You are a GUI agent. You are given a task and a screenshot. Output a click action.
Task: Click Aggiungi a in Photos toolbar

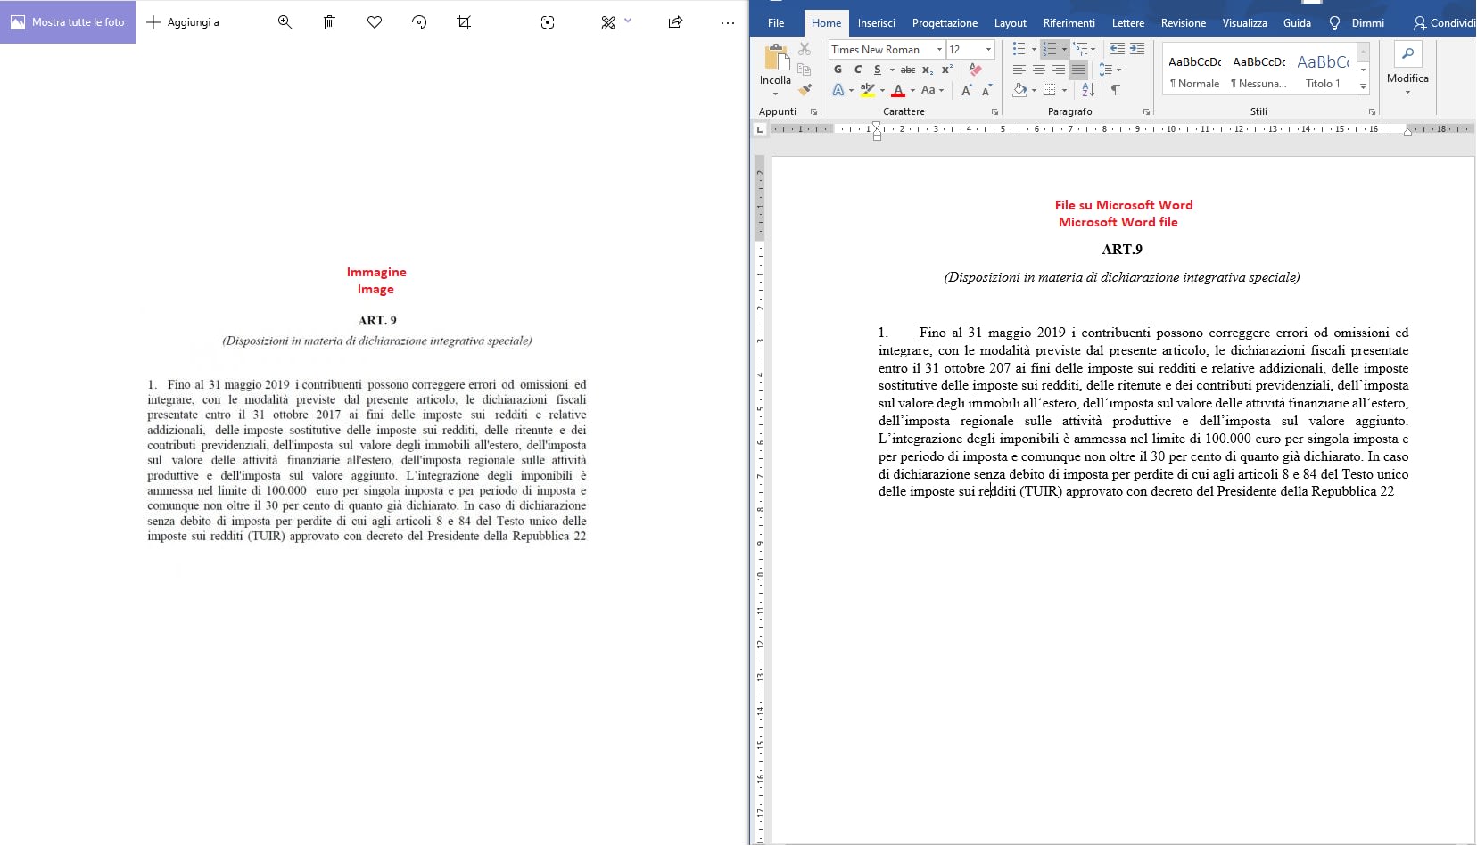182,22
